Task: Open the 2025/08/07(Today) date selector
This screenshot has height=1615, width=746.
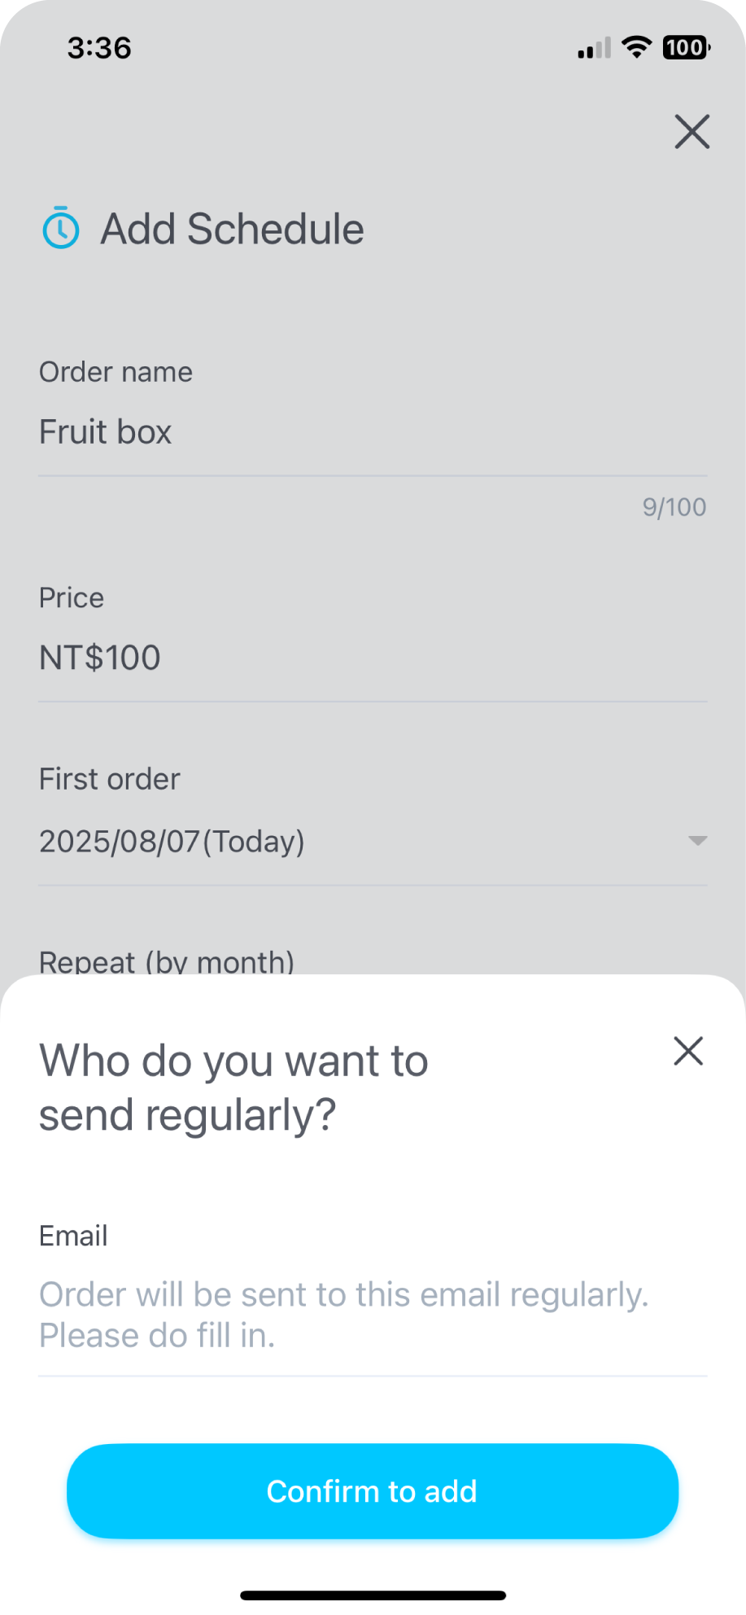Action: [172, 841]
